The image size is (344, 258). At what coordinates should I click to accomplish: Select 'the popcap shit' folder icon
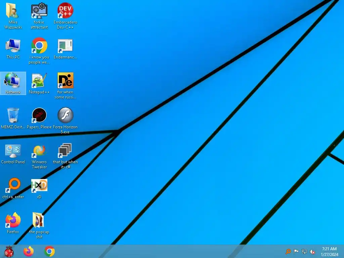point(39,225)
